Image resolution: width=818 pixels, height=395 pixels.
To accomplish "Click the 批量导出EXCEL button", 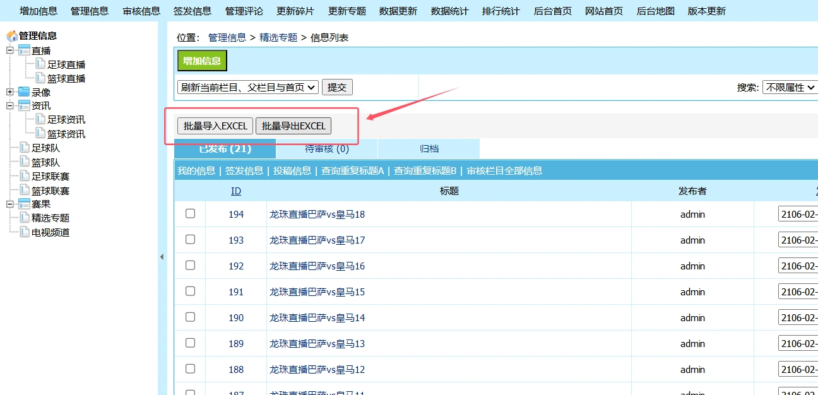I will tap(293, 126).
